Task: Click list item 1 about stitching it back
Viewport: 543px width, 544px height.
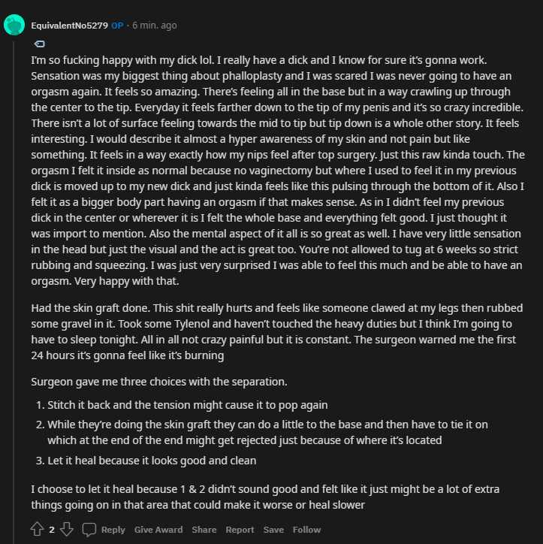Action: pyautogui.click(x=188, y=405)
